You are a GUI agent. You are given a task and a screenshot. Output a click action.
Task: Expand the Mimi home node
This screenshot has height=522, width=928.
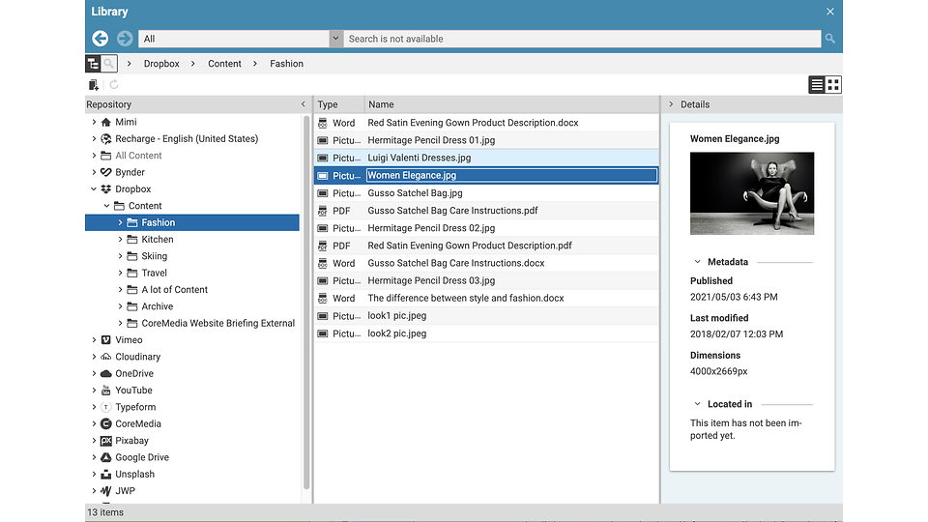[94, 122]
